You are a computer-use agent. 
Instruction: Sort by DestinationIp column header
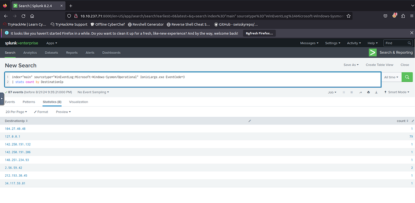pyautogui.click(x=16, y=121)
